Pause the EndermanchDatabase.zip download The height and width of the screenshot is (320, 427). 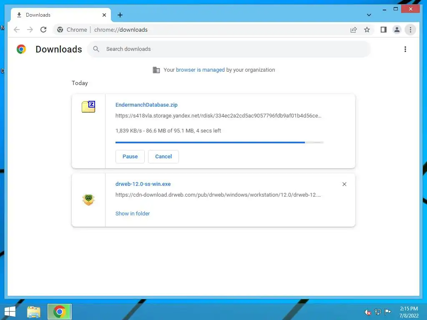pyautogui.click(x=130, y=157)
